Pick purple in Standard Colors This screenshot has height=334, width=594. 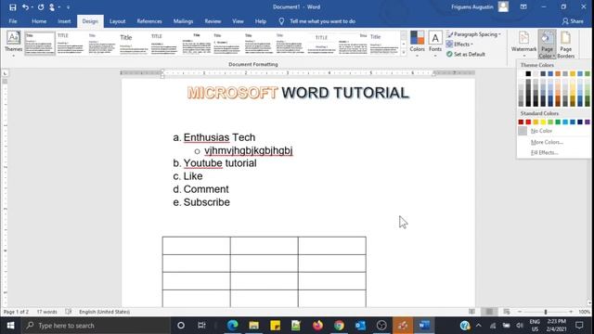(x=588, y=122)
